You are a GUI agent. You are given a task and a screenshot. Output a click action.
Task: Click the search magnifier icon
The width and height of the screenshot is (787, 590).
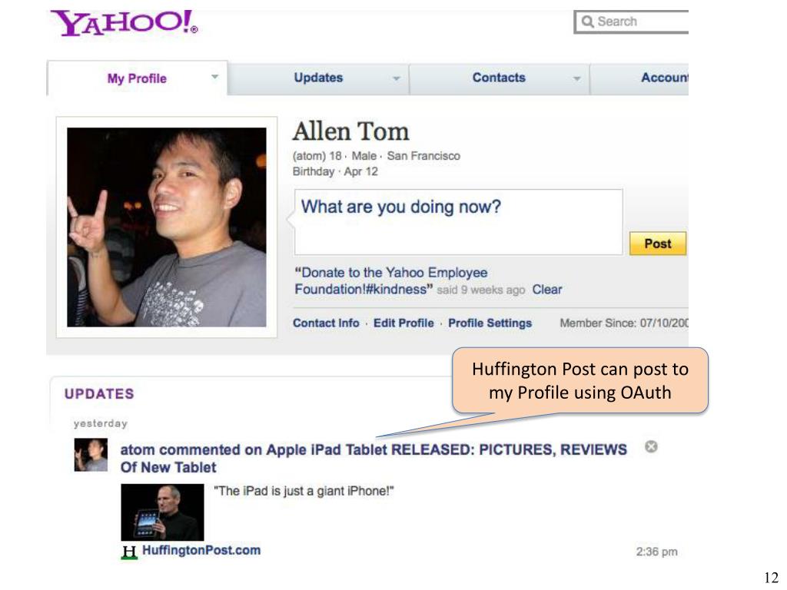tap(587, 22)
